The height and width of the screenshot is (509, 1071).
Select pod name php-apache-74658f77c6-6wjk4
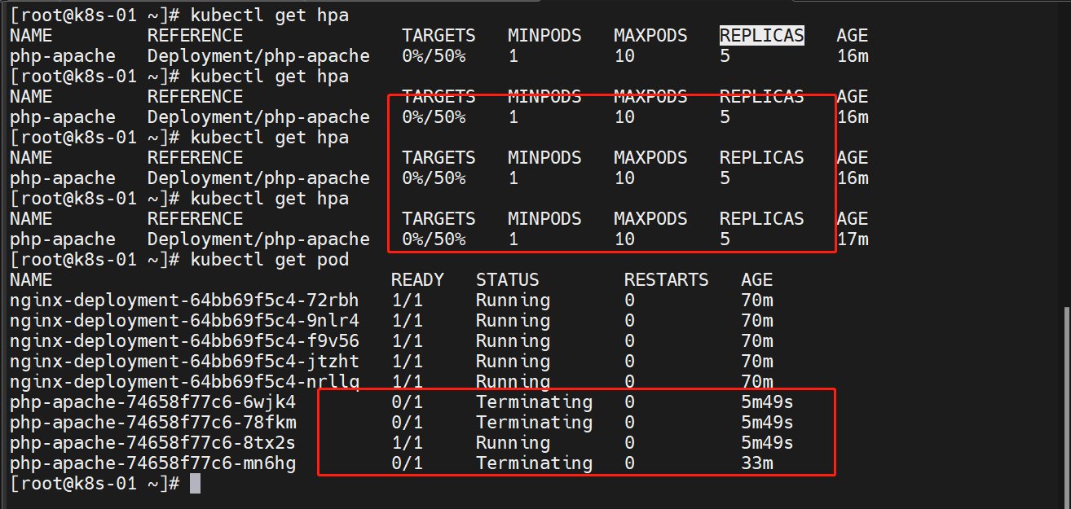pos(153,402)
